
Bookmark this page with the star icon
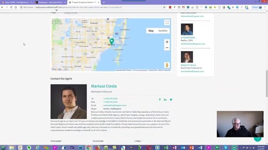tap(164, 7)
